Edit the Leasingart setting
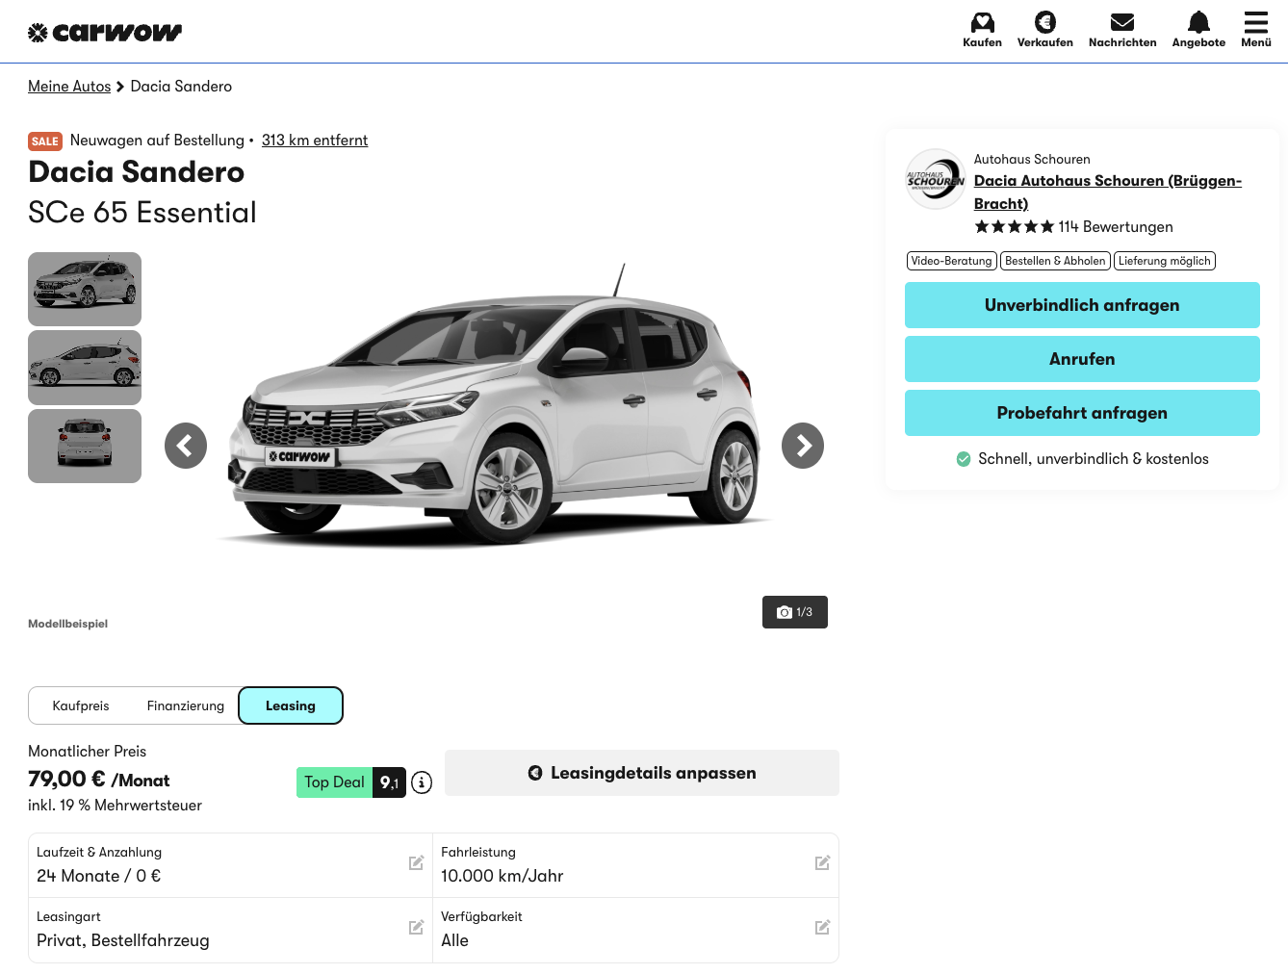Screen dimensions: 1288x974 pos(416,928)
